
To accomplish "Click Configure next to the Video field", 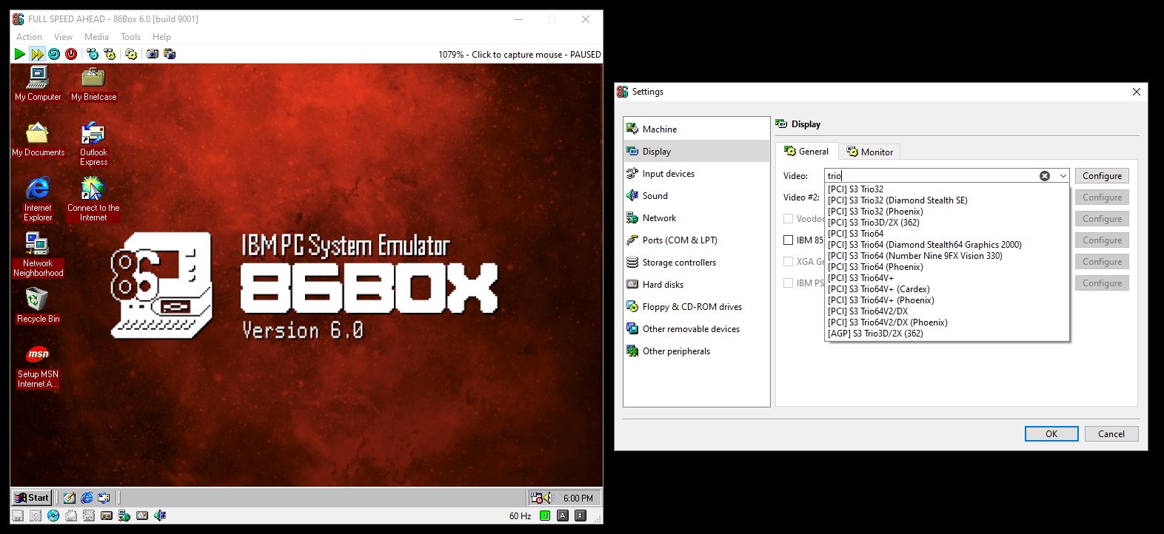I will click(1102, 176).
